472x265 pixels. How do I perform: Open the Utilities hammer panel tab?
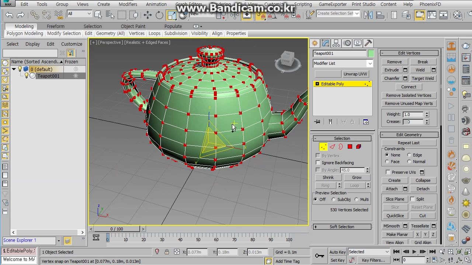[368, 43]
